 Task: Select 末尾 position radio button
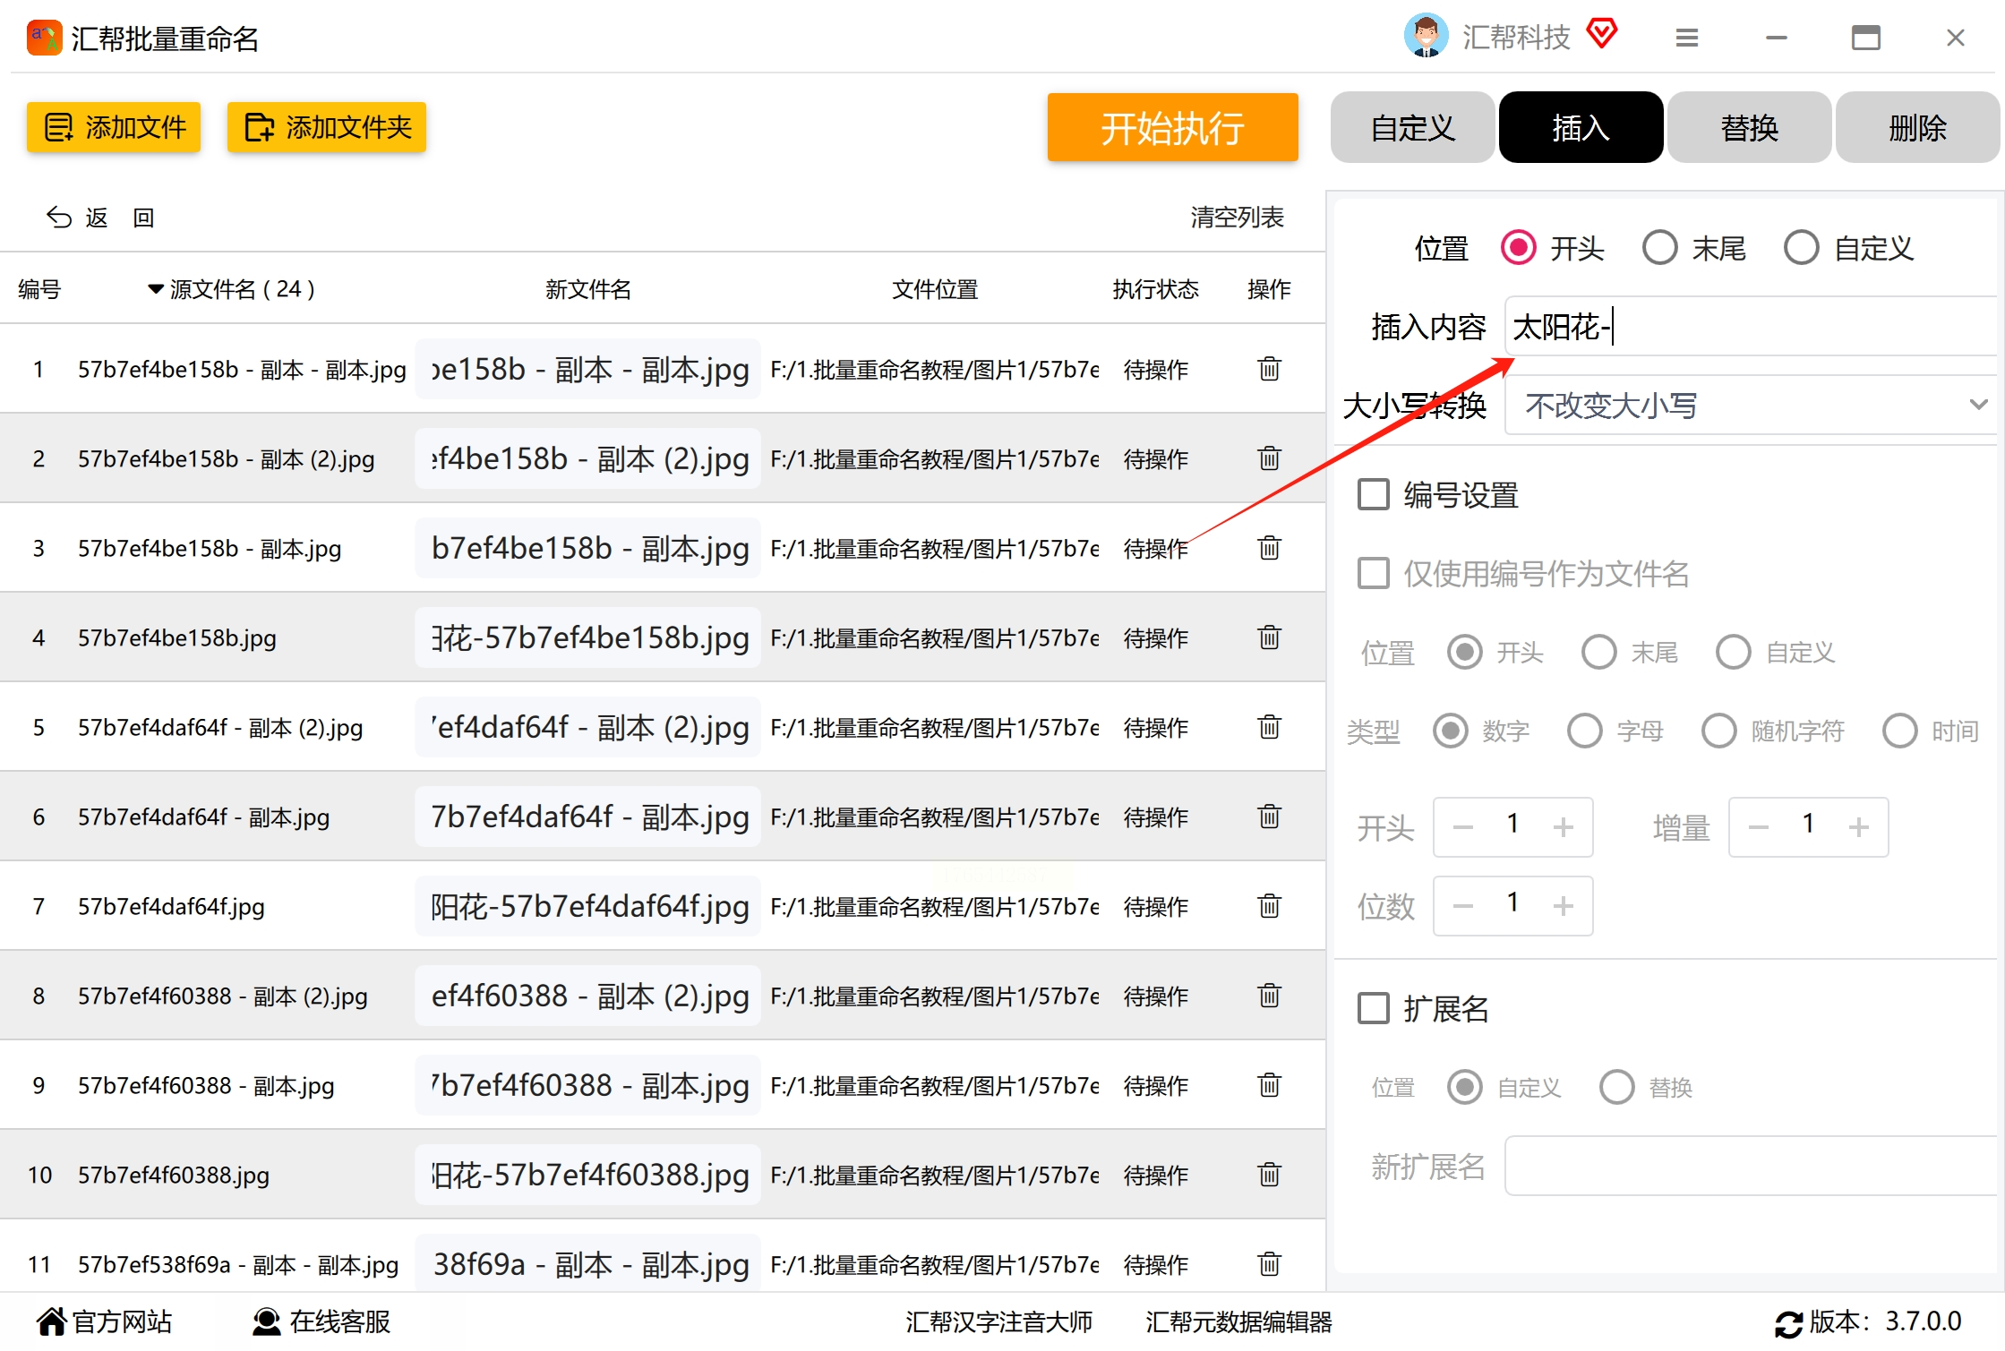[x=1659, y=248]
